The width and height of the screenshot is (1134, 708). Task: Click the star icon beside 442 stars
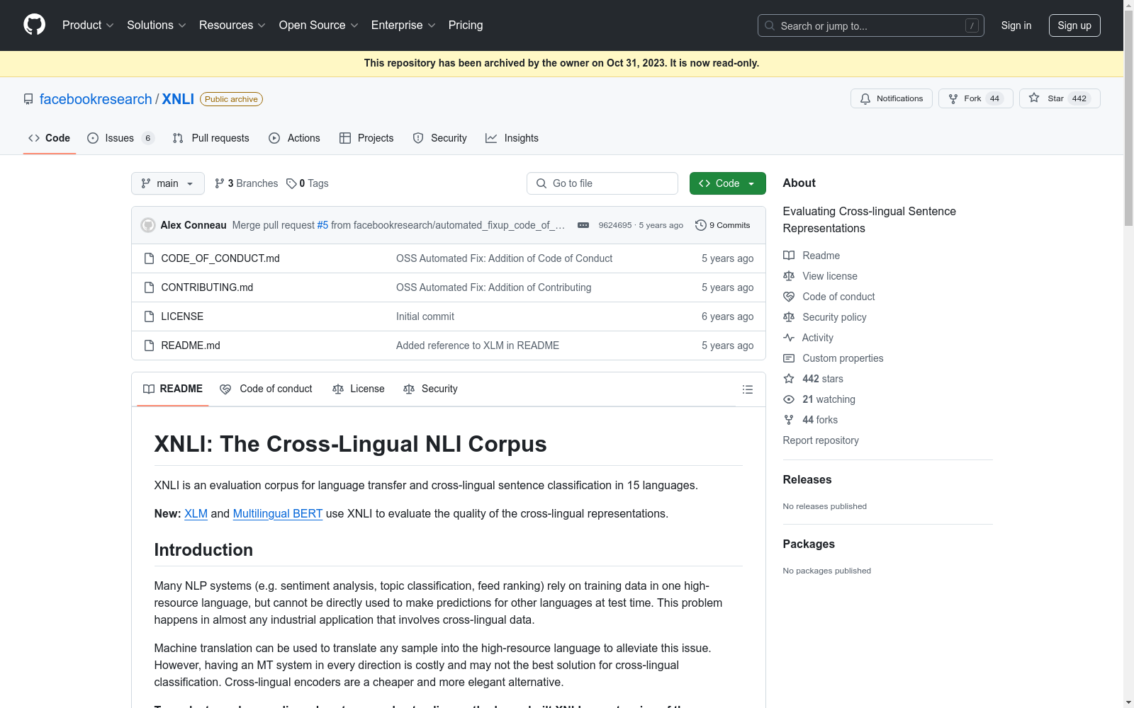coord(789,379)
